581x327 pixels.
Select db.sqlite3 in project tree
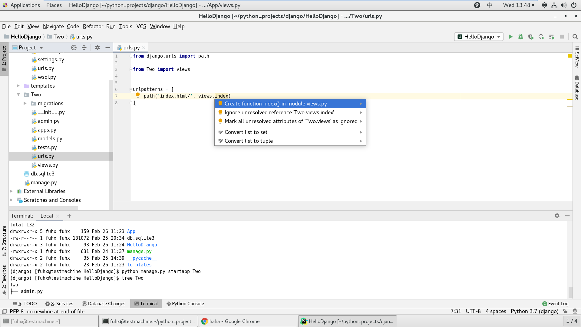click(42, 174)
